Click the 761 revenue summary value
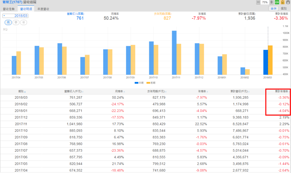Viewport: 291px width, 173px height. tap(80, 18)
